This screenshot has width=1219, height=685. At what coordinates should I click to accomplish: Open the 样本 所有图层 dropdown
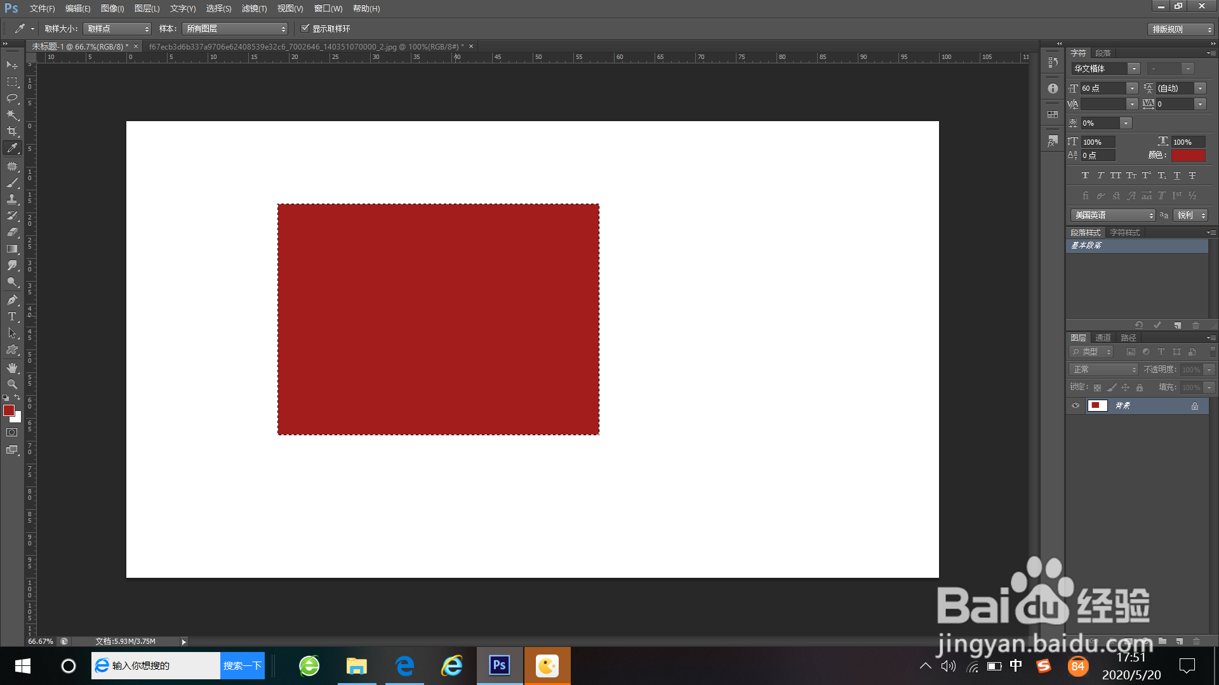pos(235,29)
